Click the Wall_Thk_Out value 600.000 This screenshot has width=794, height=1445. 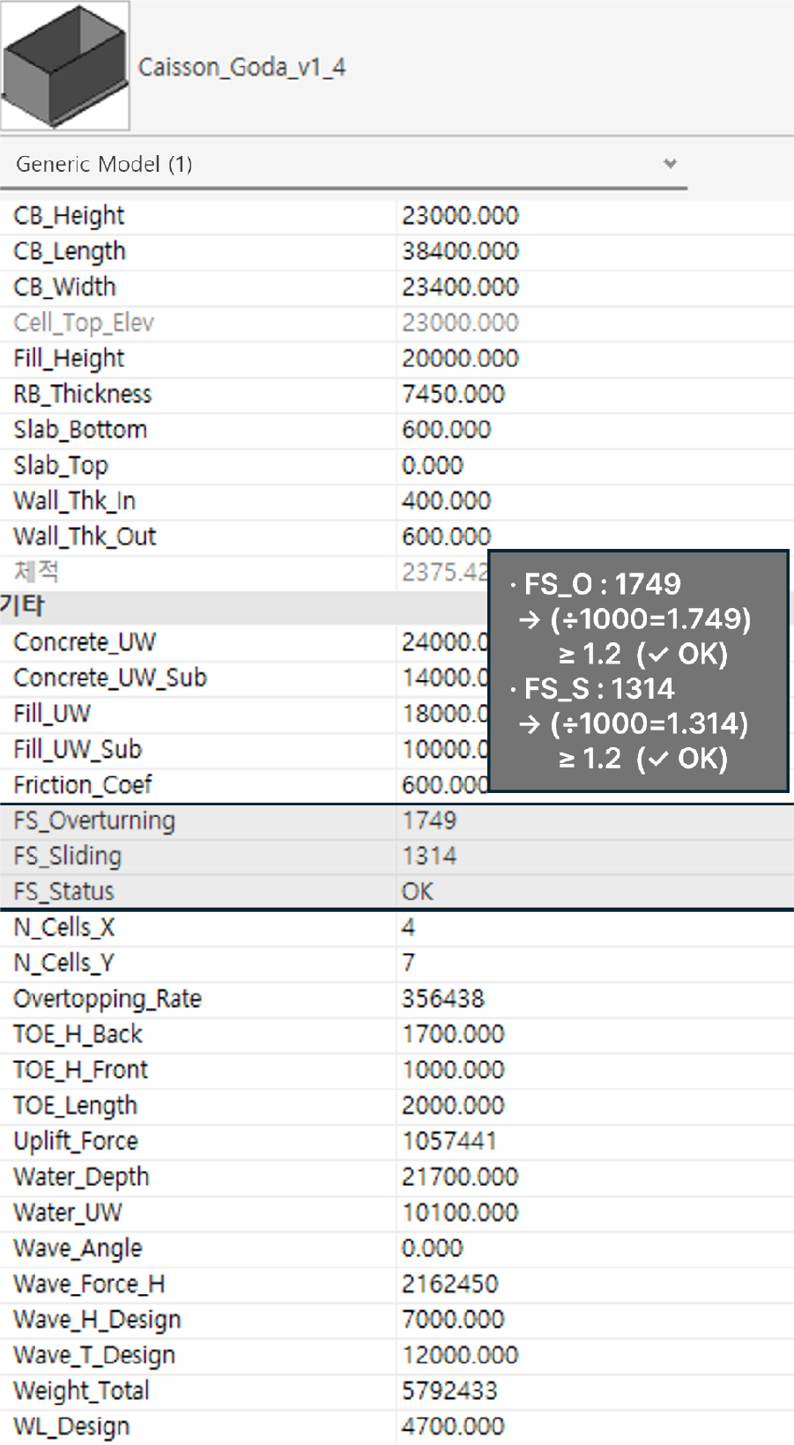click(x=446, y=537)
